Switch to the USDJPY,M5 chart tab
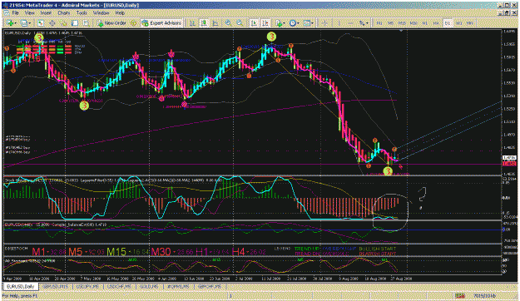Screen dimensions: 520x301 87,286
